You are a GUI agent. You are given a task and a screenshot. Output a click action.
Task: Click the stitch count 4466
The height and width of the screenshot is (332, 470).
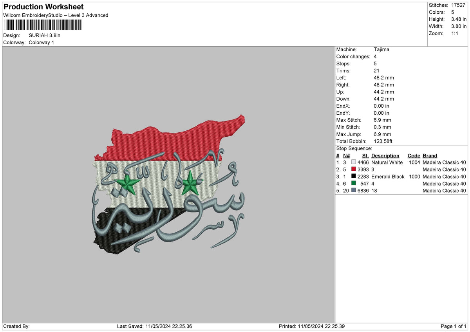tap(363, 162)
